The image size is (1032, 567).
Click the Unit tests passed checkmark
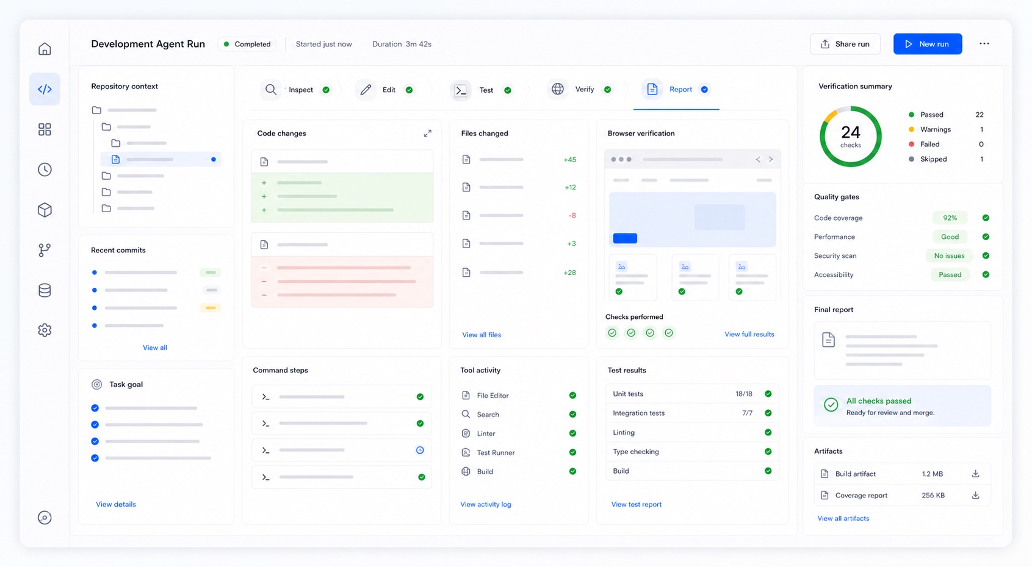(768, 394)
